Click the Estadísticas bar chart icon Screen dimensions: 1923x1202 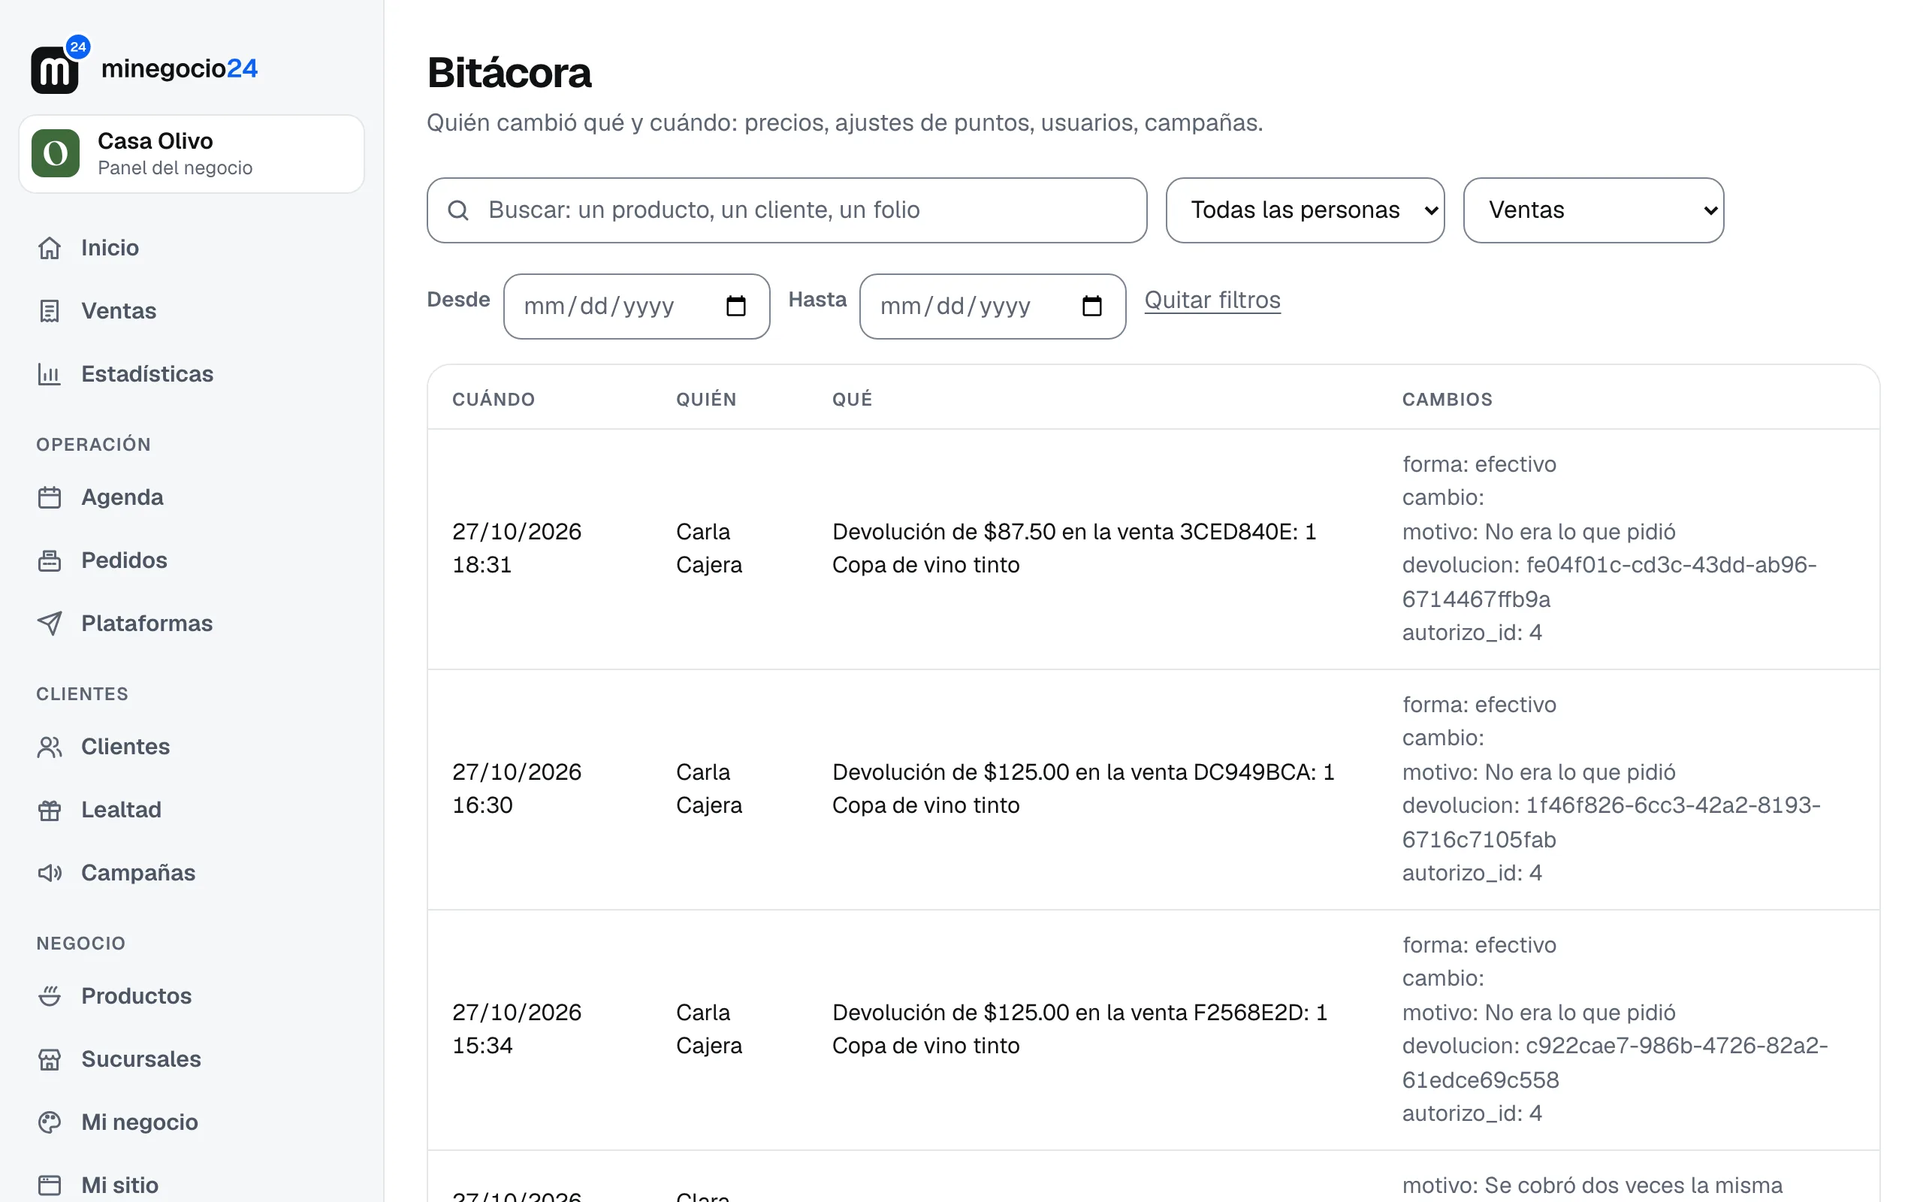50,373
